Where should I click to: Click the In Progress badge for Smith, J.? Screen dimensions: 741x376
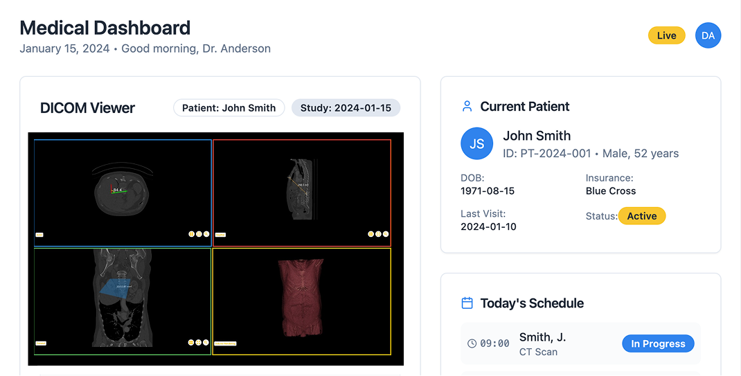coord(658,343)
